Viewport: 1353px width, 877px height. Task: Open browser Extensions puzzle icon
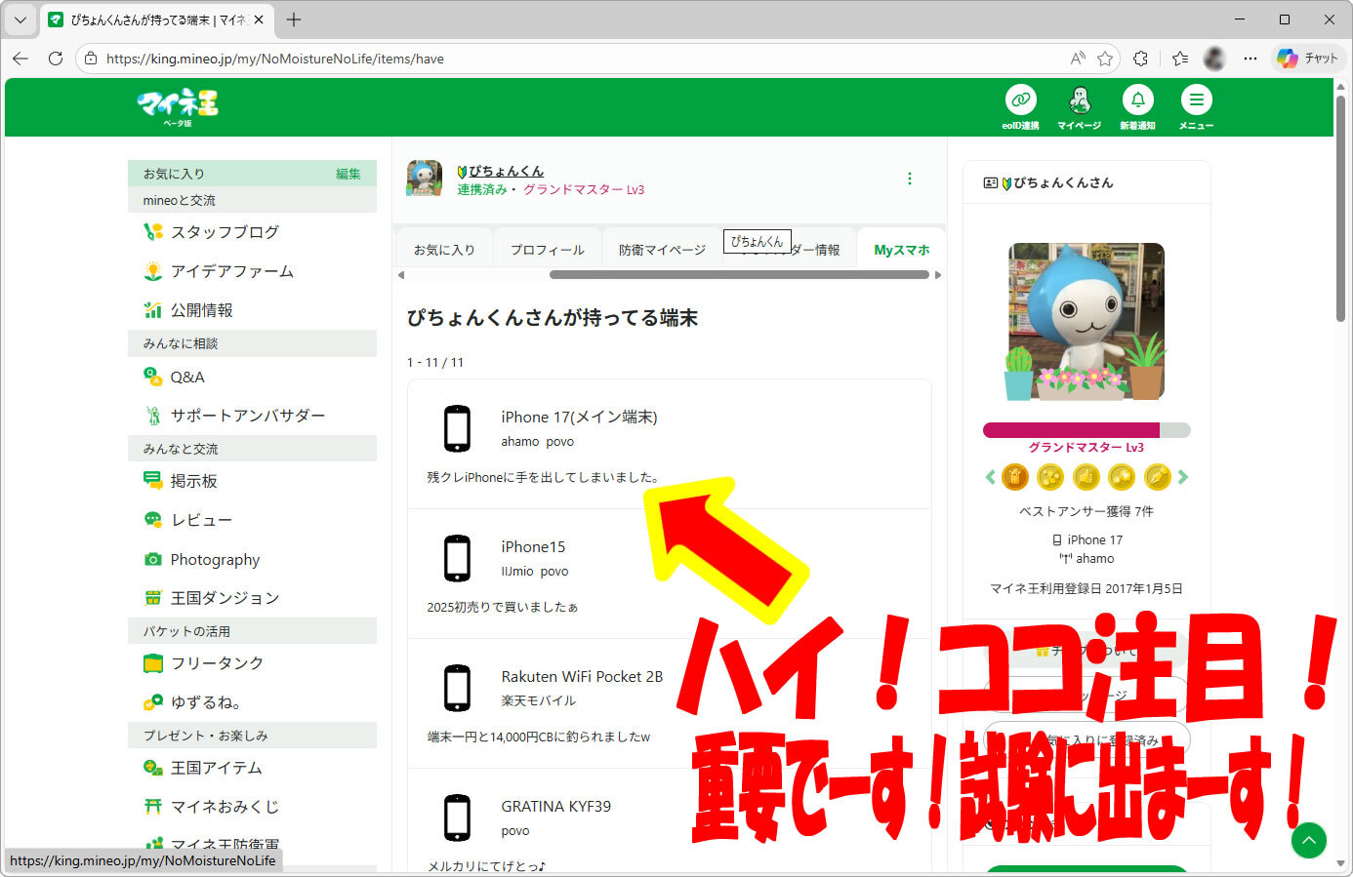pos(1141,59)
